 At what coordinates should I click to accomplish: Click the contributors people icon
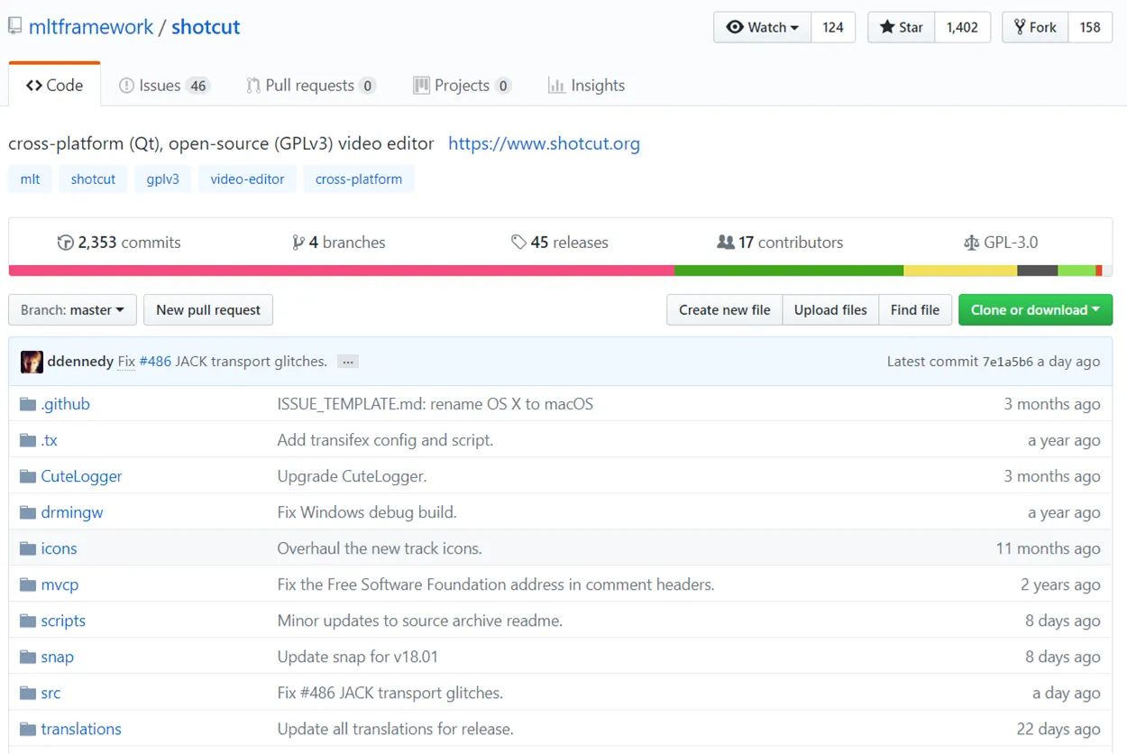(x=725, y=243)
